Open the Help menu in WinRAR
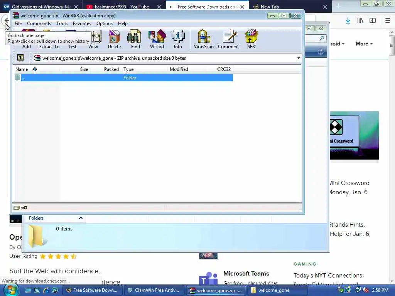The height and width of the screenshot is (296, 395). [x=123, y=24]
